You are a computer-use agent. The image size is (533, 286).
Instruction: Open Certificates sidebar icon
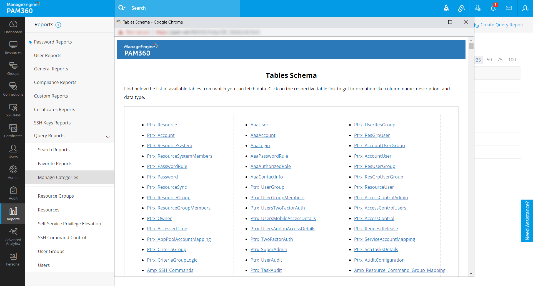tap(13, 131)
